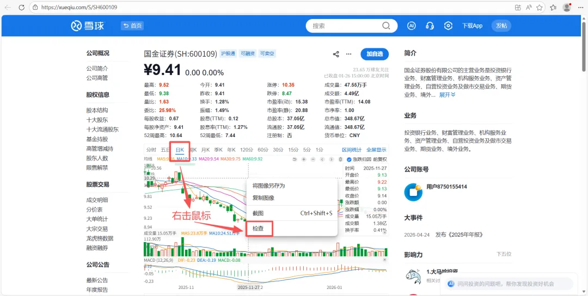Open 下载App link in header
Viewport: 588px width, 296px height.
point(472,26)
